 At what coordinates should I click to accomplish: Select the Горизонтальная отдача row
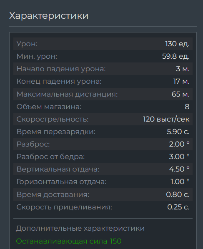point(103,182)
